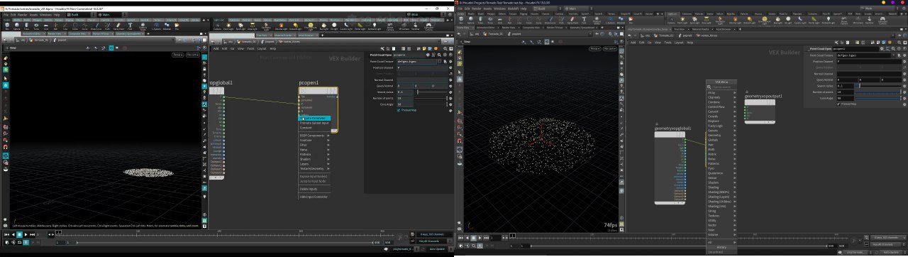
Task: Select the Camera shelf tool in left window
Action: (217, 26)
